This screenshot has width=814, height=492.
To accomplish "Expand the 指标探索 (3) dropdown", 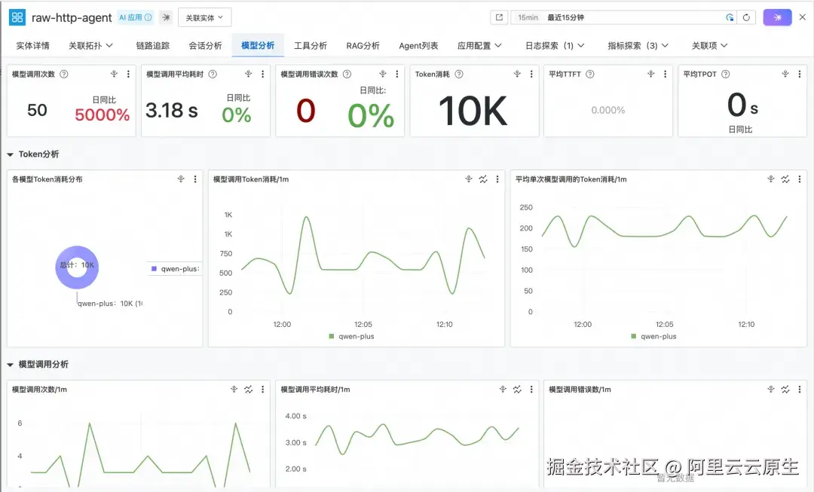I will tap(638, 46).
